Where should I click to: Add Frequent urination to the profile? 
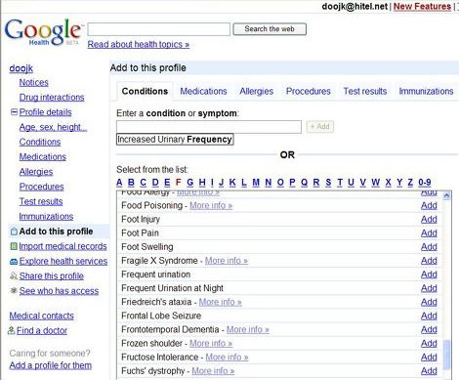point(429,274)
